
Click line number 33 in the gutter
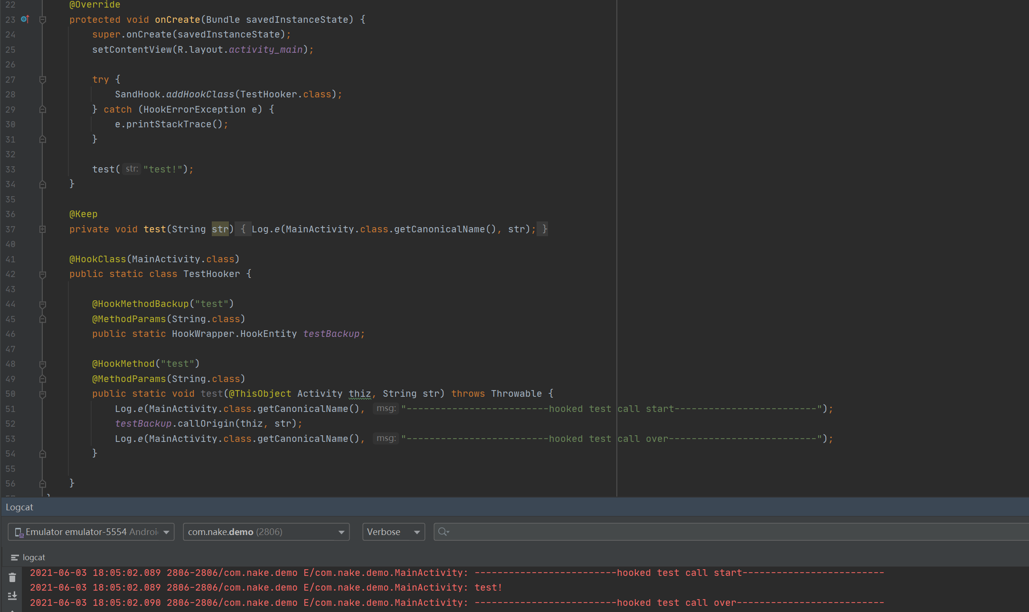point(10,170)
